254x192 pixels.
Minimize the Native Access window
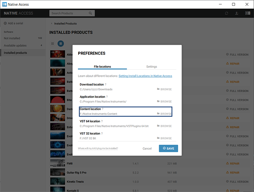coord(220,4)
